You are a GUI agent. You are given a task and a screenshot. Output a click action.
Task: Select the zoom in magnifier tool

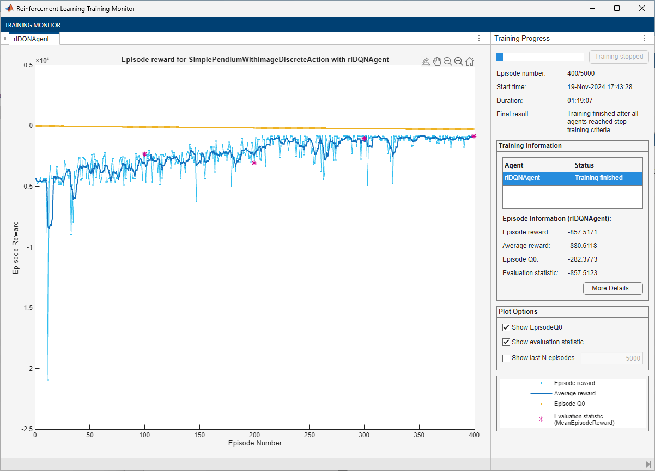448,61
